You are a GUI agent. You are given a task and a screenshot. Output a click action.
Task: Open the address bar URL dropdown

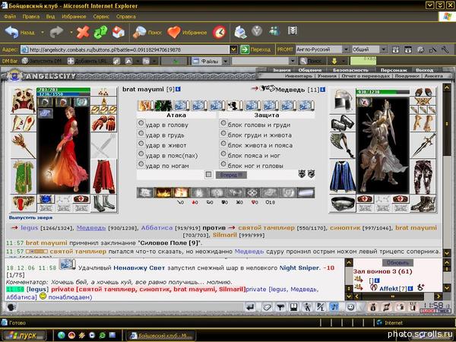click(x=233, y=49)
